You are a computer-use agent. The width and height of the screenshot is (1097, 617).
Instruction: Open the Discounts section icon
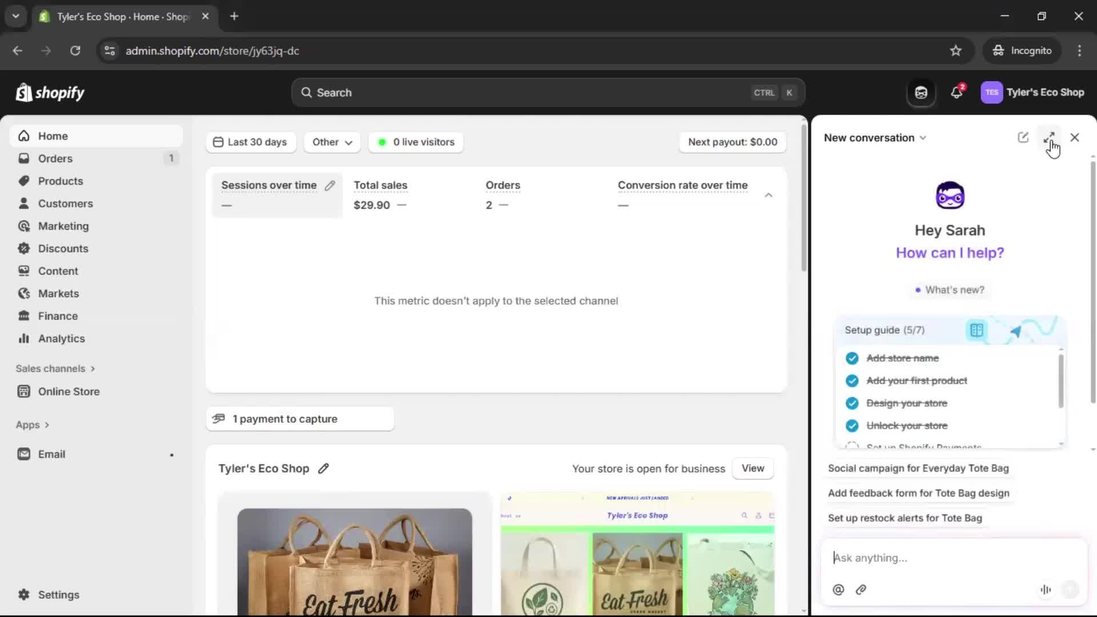[x=23, y=249]
